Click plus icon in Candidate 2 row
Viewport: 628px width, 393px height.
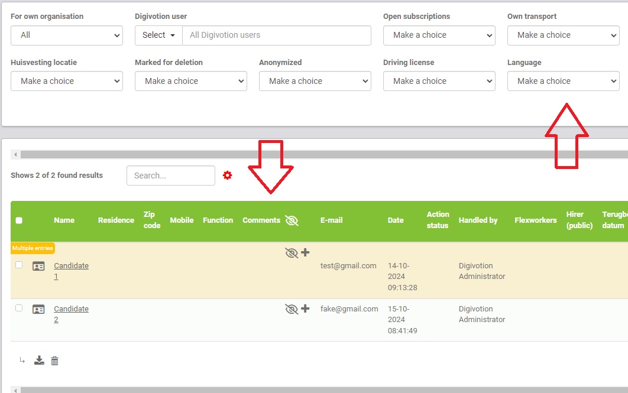[305, 308]
